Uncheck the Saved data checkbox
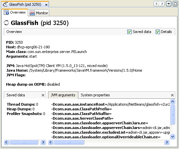 point(129,32)
